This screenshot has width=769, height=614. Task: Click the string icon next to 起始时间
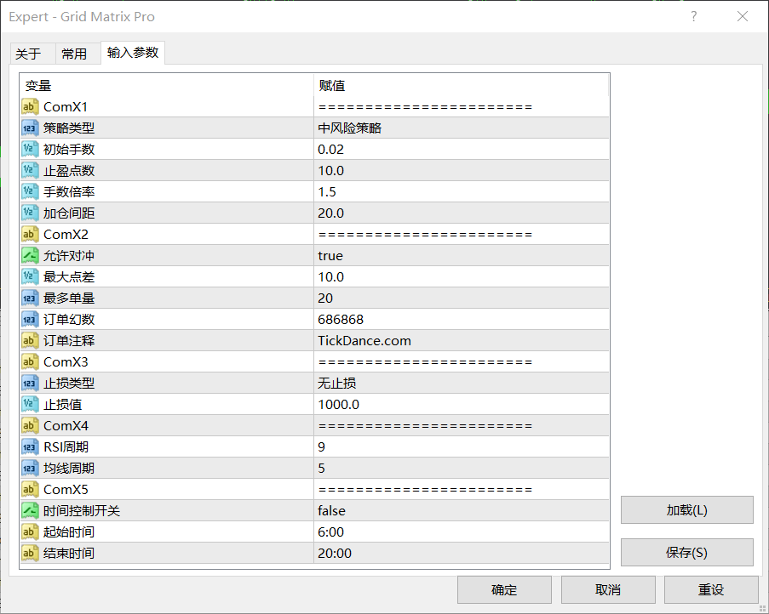[30, 532]
